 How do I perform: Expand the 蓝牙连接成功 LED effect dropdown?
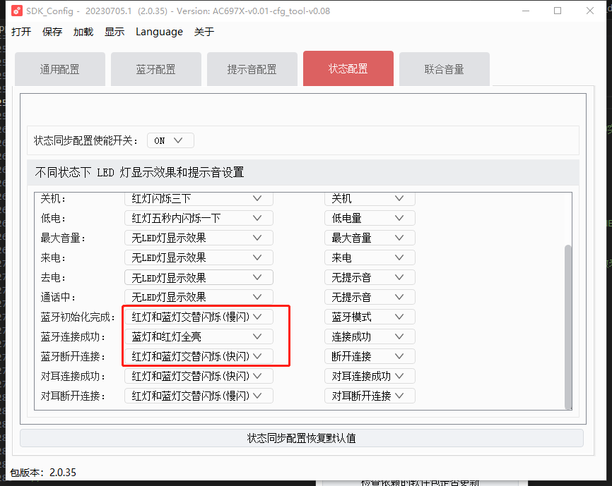[x=199, y=337]
